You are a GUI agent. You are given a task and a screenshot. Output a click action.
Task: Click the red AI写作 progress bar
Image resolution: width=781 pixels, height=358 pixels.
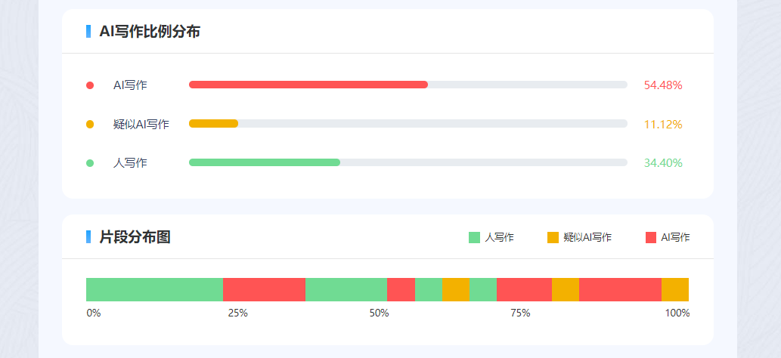click(x=308, y=85)
